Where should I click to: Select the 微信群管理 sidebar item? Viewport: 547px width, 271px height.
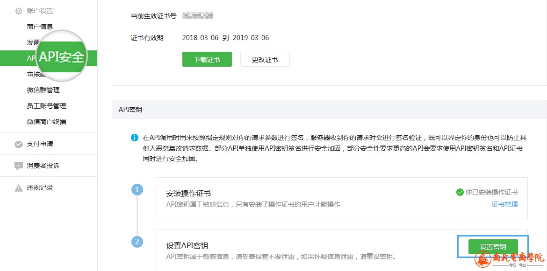click(43, 90)
